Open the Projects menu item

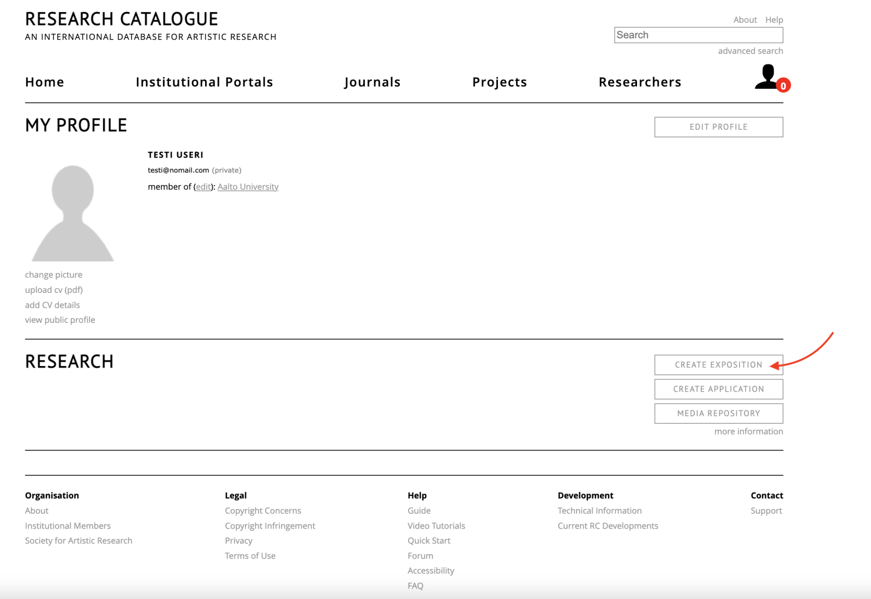(x=500, y=82)
